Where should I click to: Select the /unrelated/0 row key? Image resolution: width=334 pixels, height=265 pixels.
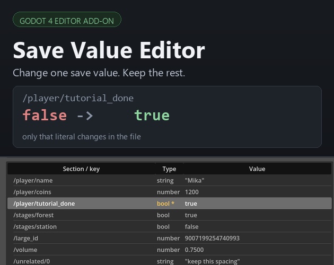coord(31,261)
